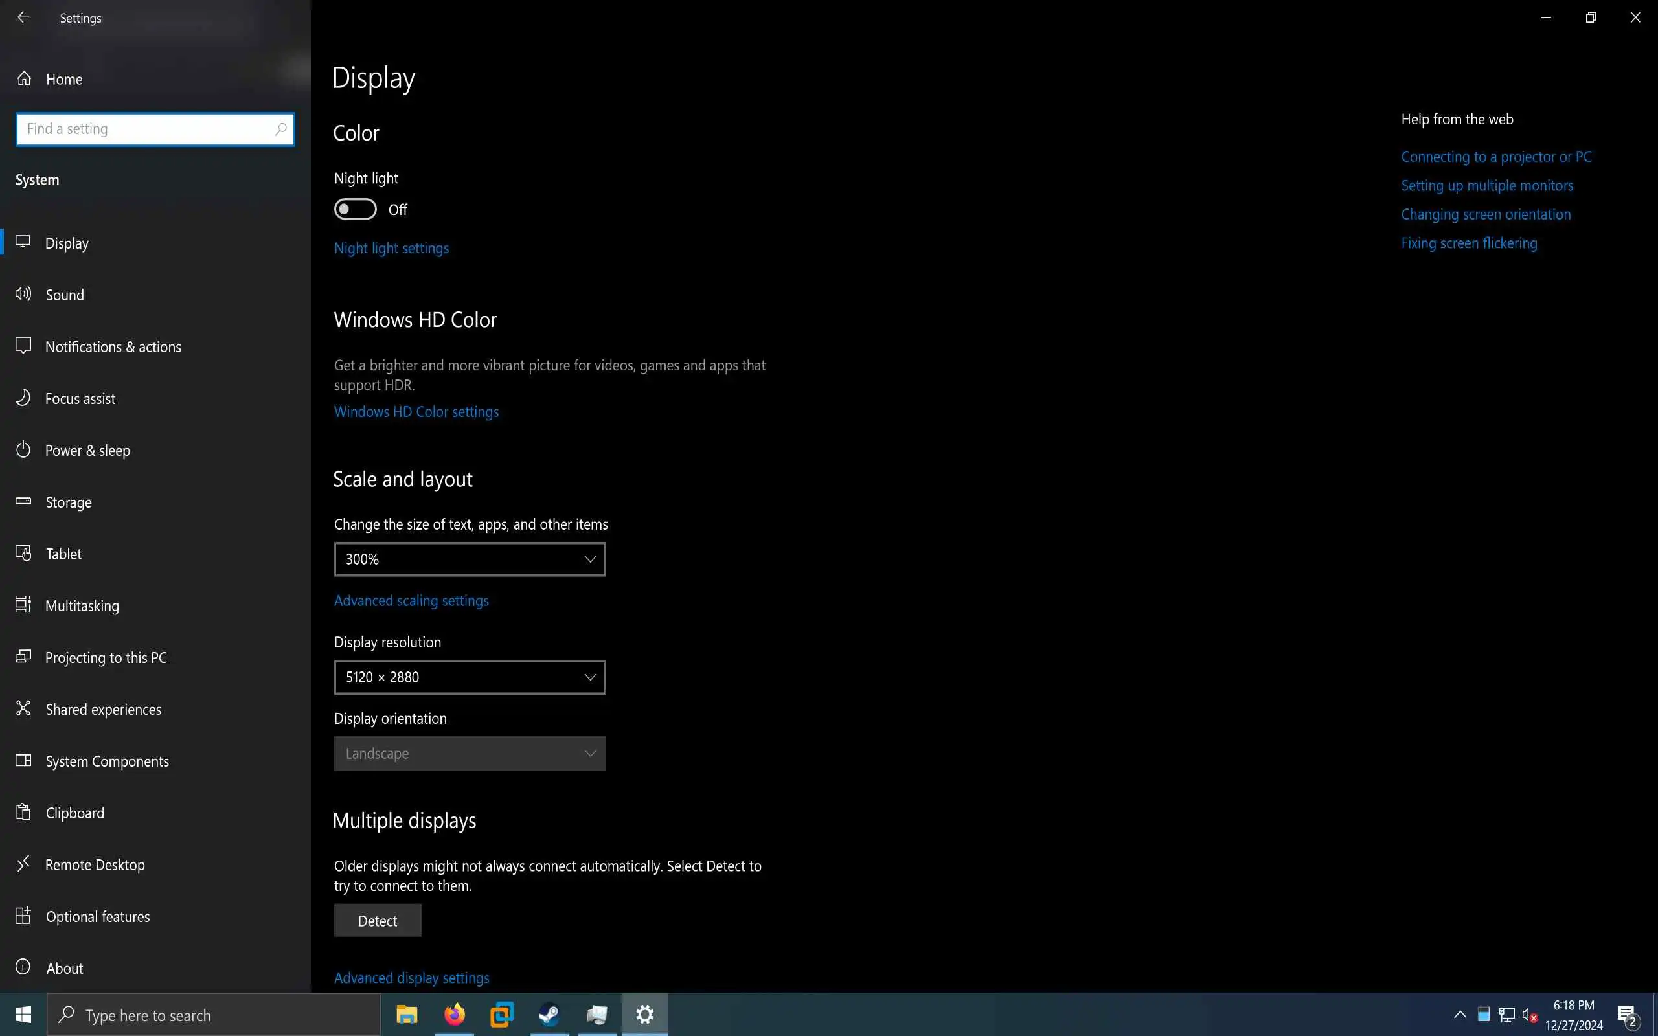Open Steam from the taskbar
The height and width of the screenshot is (1036, 1658).
click(549, 1015)
